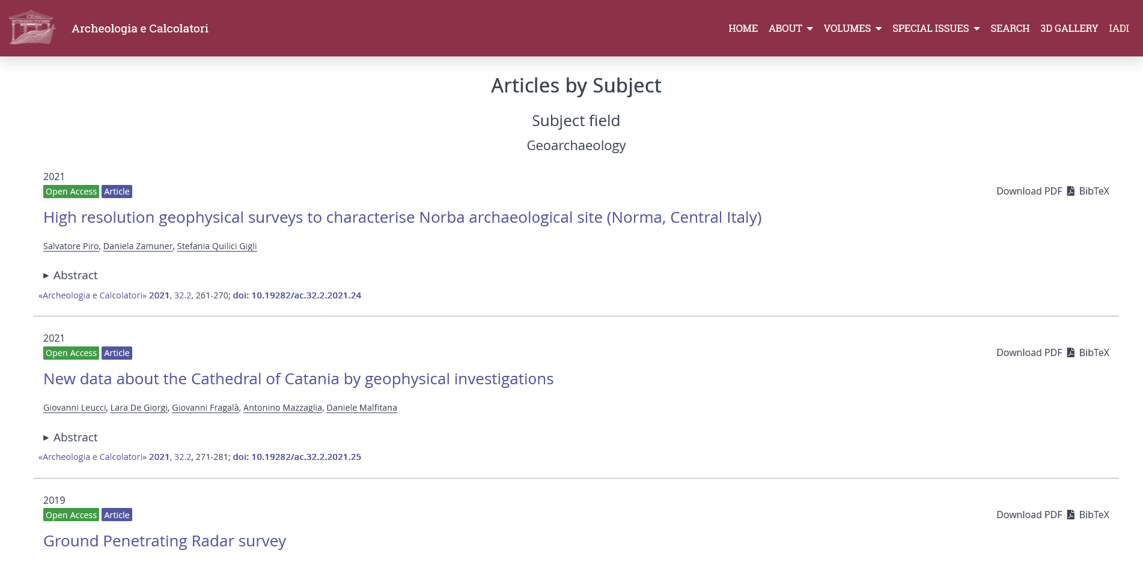This screenshot has height=562, width=1143.
Task: View author Salvatore Piro's page
Action: [x=71, y=246]
